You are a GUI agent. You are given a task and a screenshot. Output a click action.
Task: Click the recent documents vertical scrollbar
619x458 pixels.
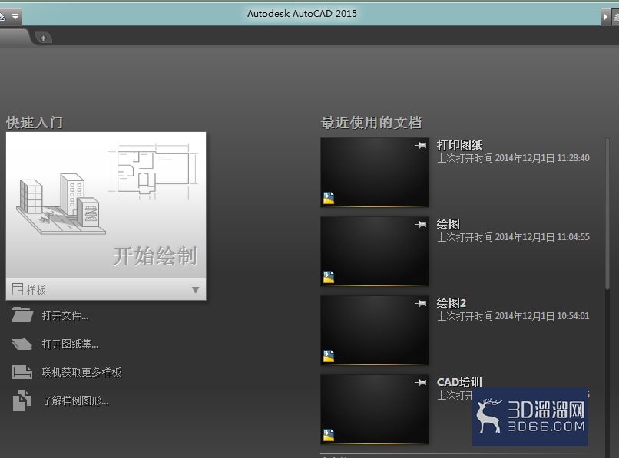[x=607, y=213]
